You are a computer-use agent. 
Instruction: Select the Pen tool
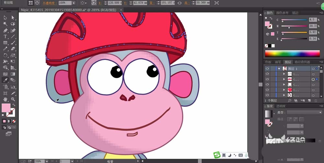pyautogui.click(x=6, y=30)
